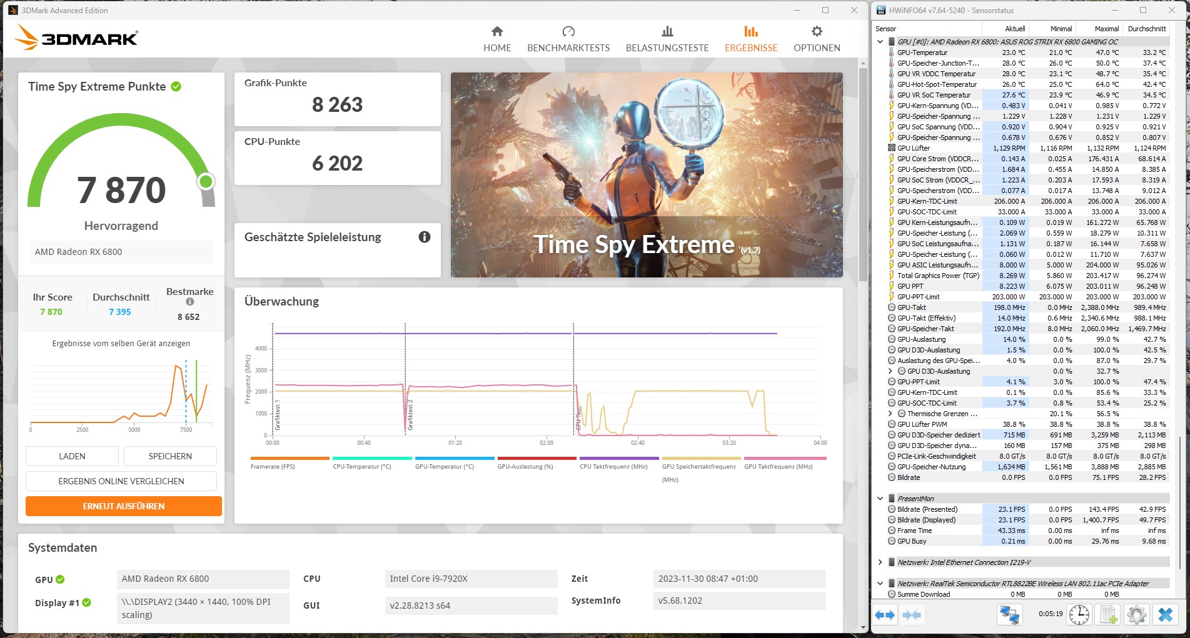This screenshot has width=1190, height=638.
Task: Reset sensor timer with the clock icon
Action: click(x=1079, y=615)
